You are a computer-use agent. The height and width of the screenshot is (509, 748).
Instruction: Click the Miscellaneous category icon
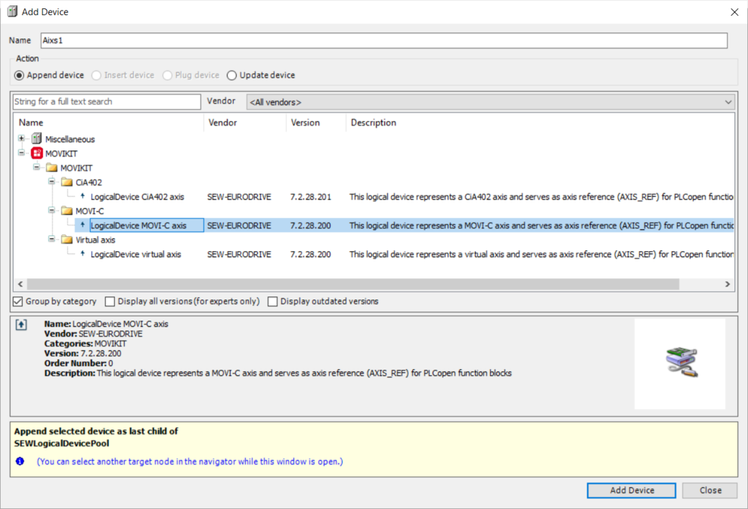36,139
